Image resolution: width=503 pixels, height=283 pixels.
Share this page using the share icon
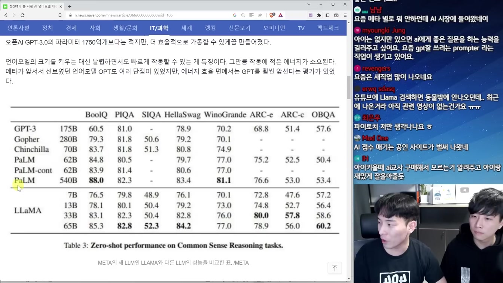click(x=260, y=15)
